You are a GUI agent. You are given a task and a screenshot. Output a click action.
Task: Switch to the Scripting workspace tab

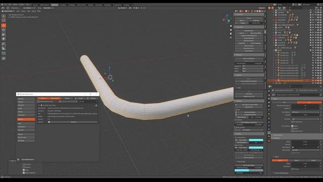[x=126, y=5]
